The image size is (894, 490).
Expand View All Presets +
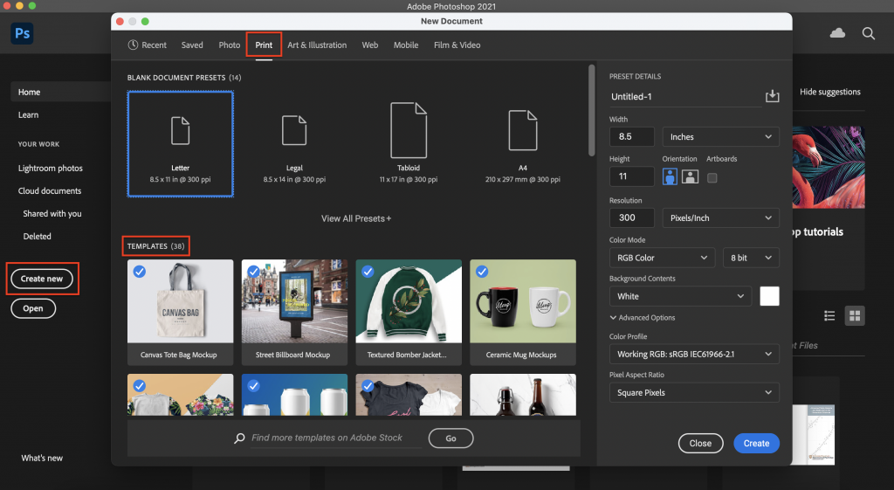pyautogui.click(x=356, y=218)
